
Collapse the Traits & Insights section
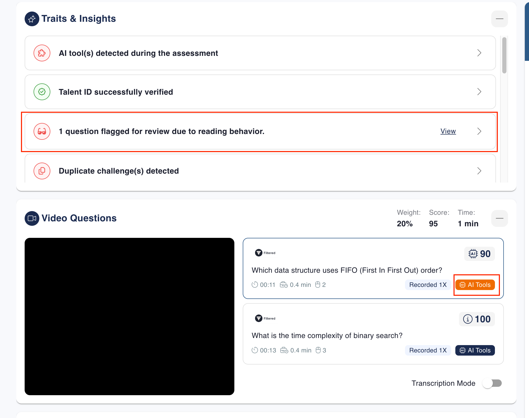pos(499,19)
